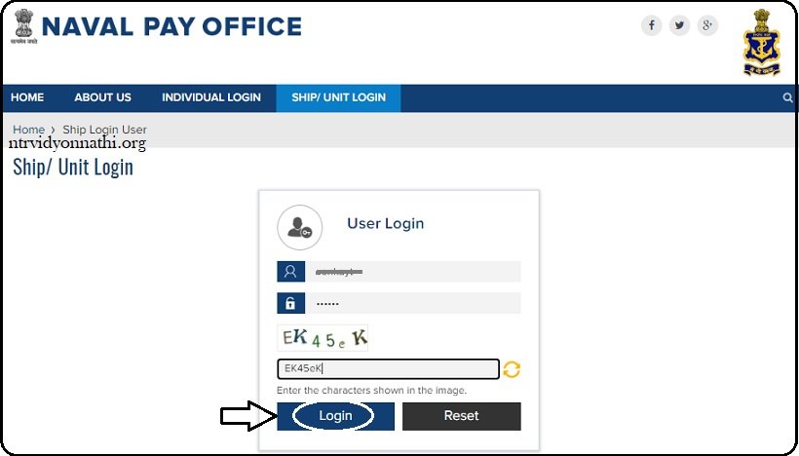Screen dimensions: 799x456
Task: Open INDIVIDUAL LOGIN page
Action: 211,97
